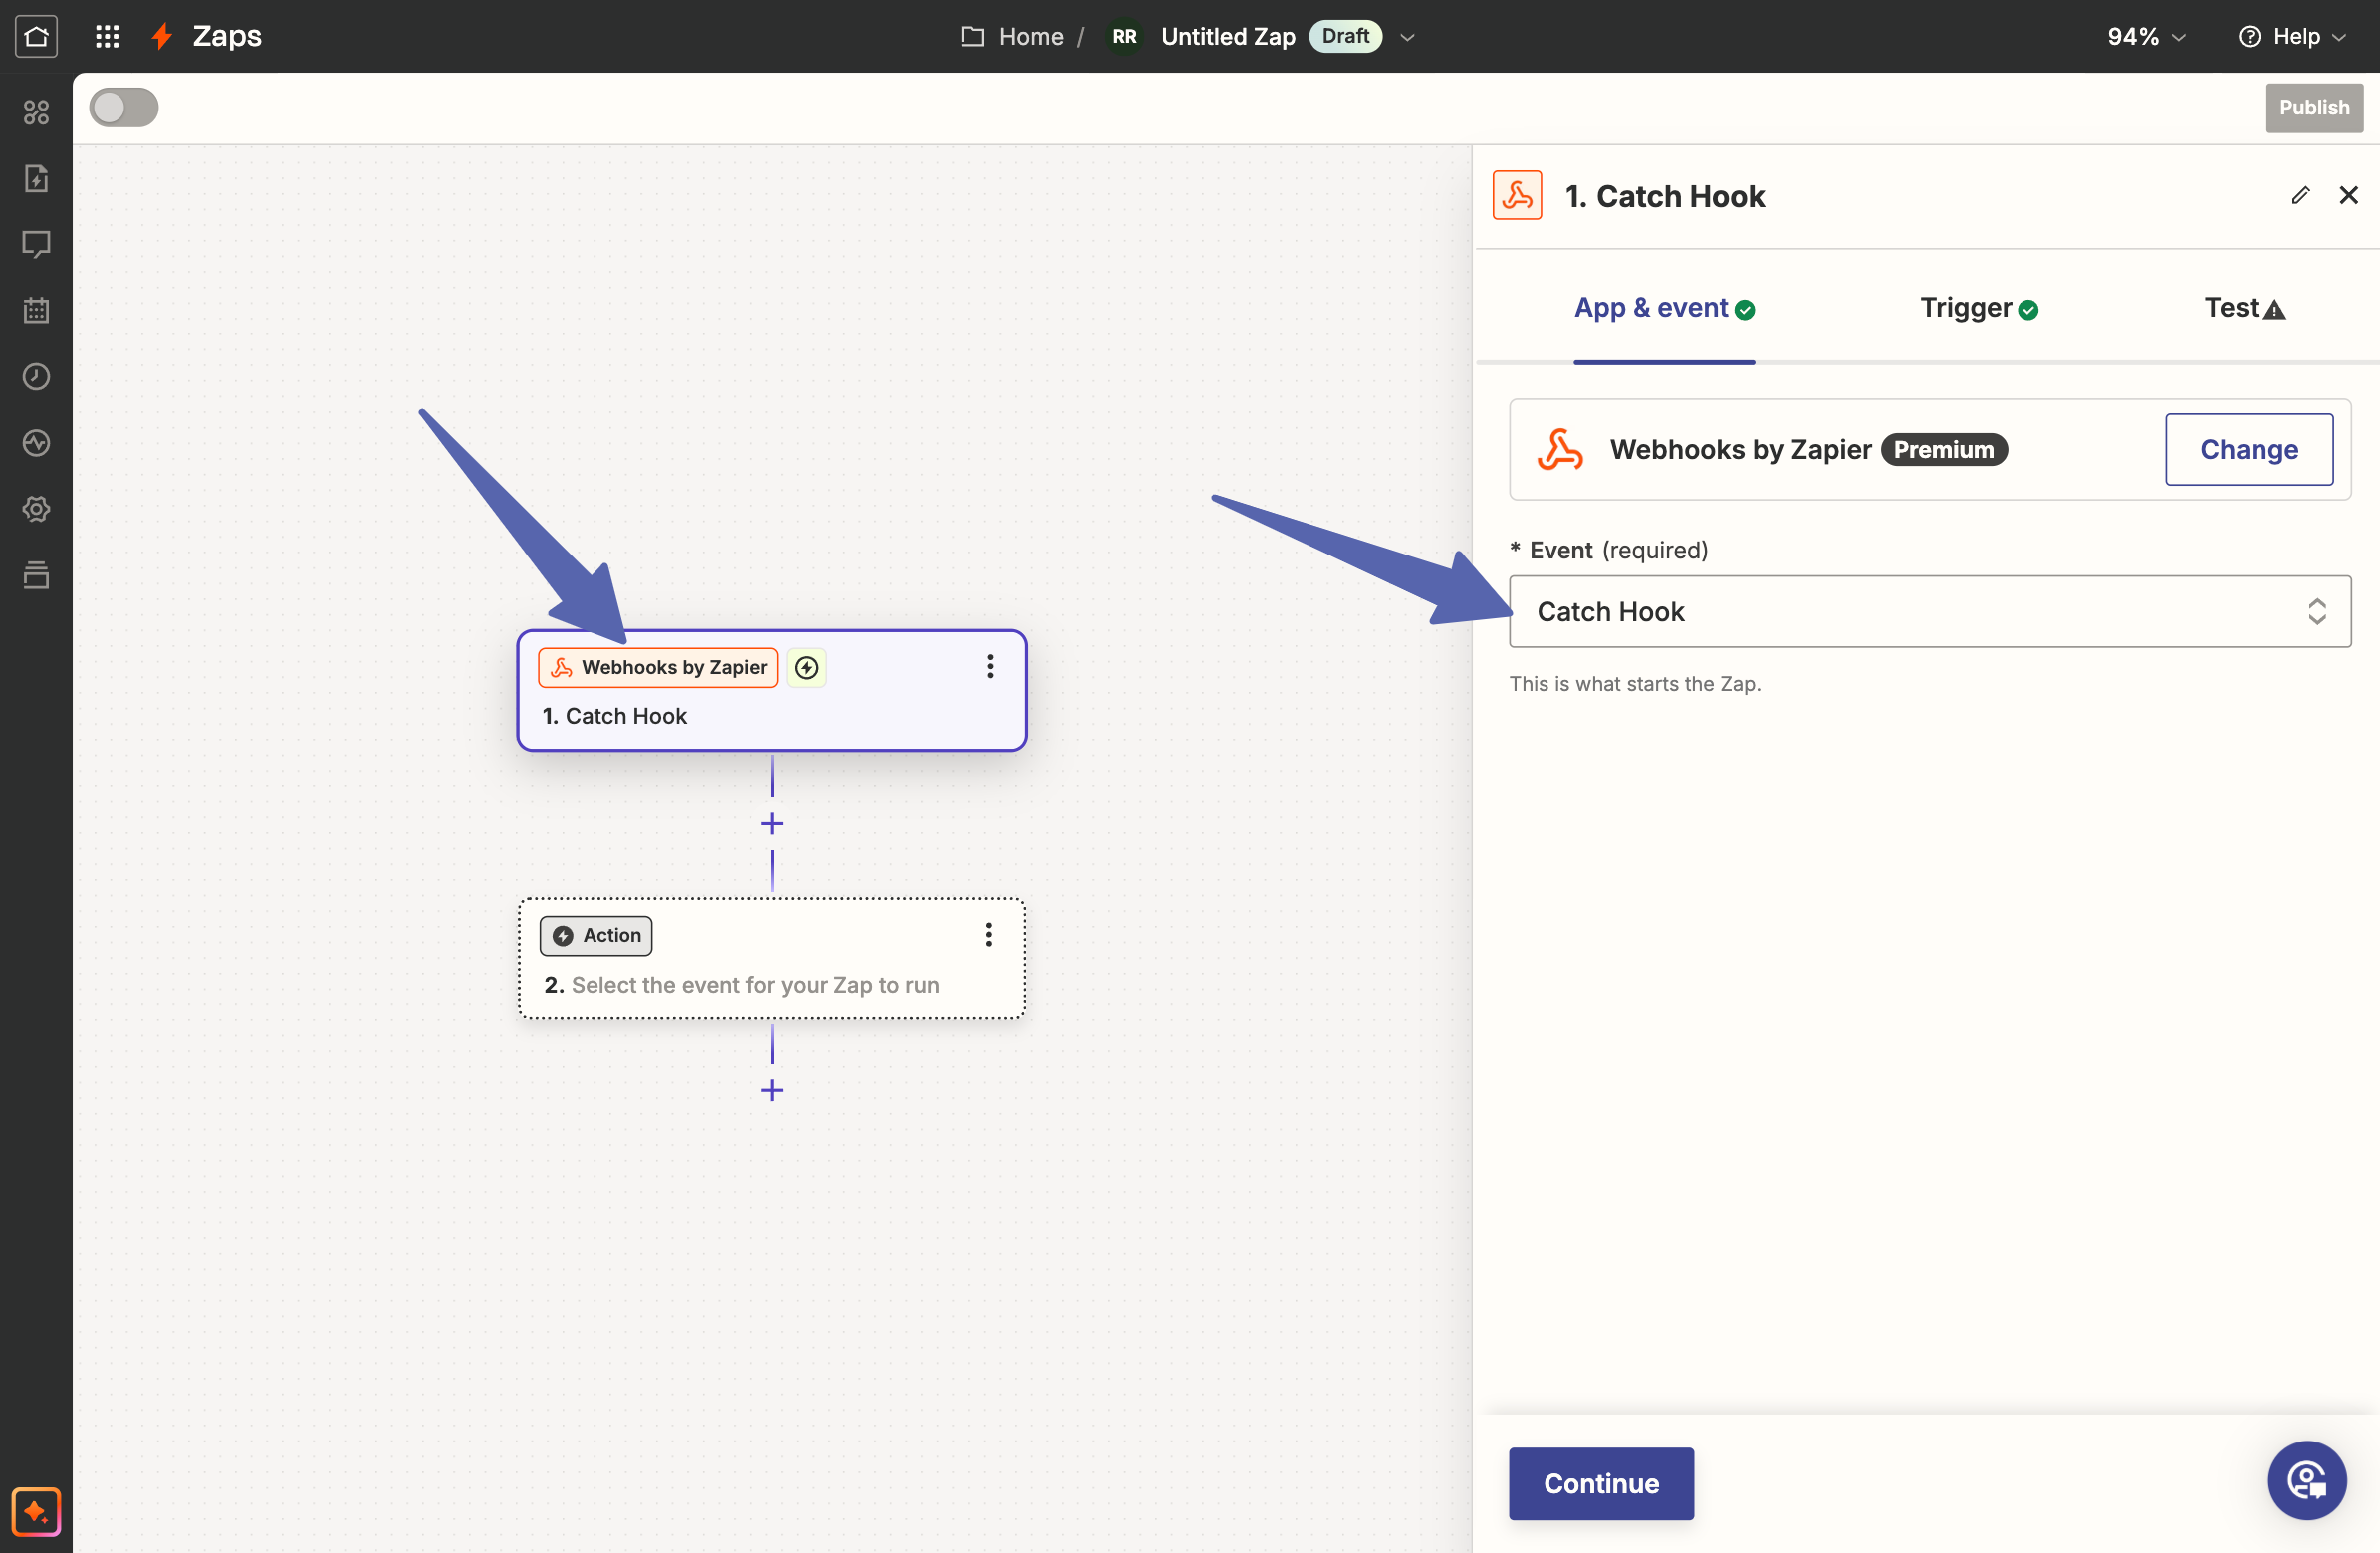
Task: Click the activity status icon in sidebar
Action: tap(36, 443)
